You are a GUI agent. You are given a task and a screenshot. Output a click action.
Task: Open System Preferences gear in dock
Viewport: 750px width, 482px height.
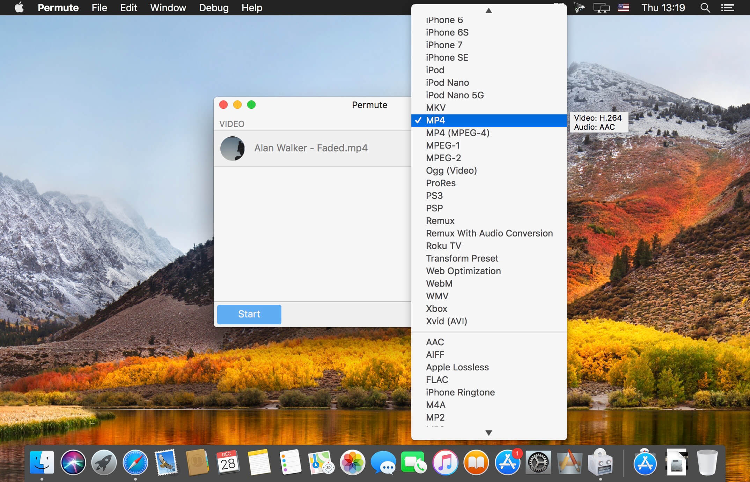pyautogui.click(x=538, y=463)
